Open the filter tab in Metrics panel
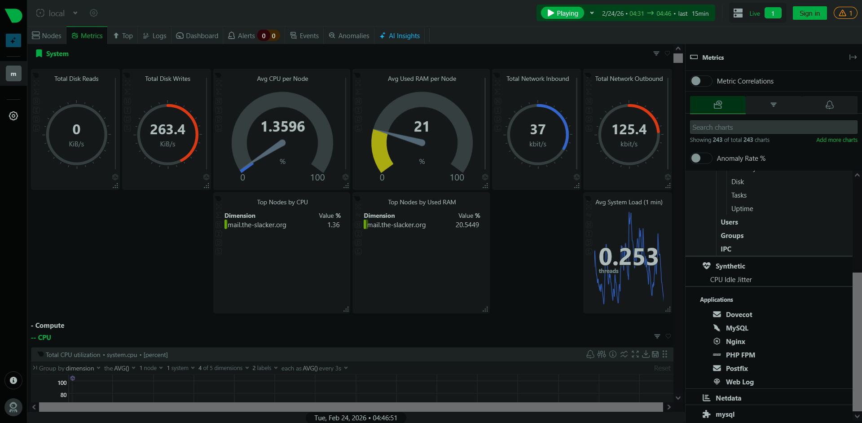Viewport: 862px width, 423px height. coord(773,105)
